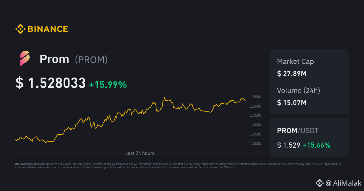This screenshot has width=364, height=191.
Task: Click the 1.4500 axis label
Action: point(255,116)
